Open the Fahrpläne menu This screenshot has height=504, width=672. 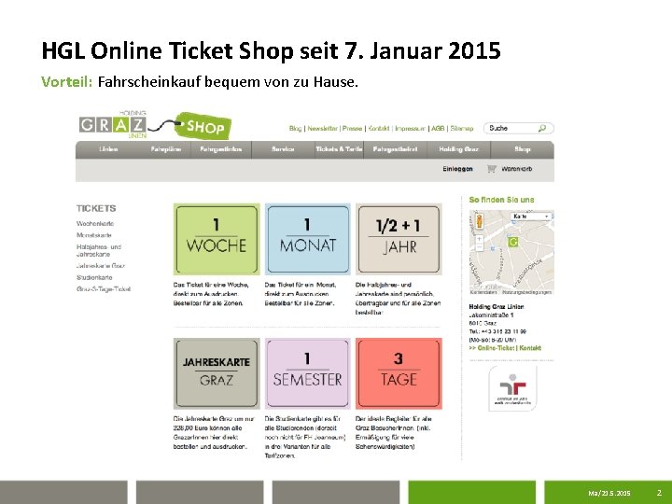click(x=166, y=149)
